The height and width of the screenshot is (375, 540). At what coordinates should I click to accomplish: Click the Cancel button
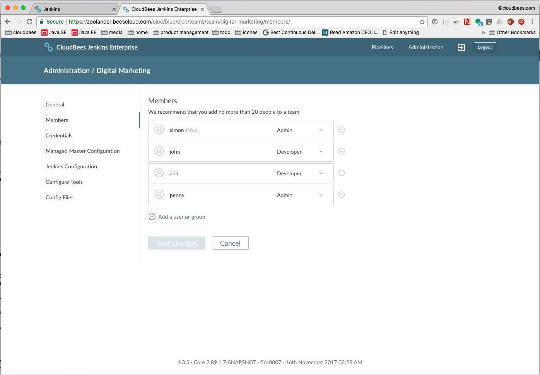230,243
